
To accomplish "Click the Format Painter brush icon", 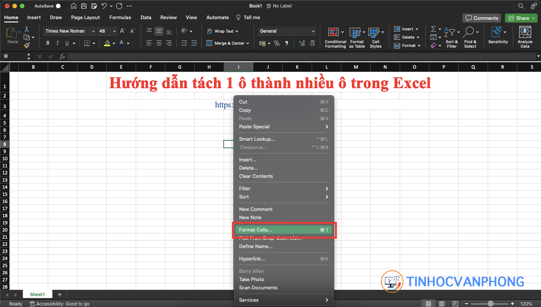I will tap(27, 45).
